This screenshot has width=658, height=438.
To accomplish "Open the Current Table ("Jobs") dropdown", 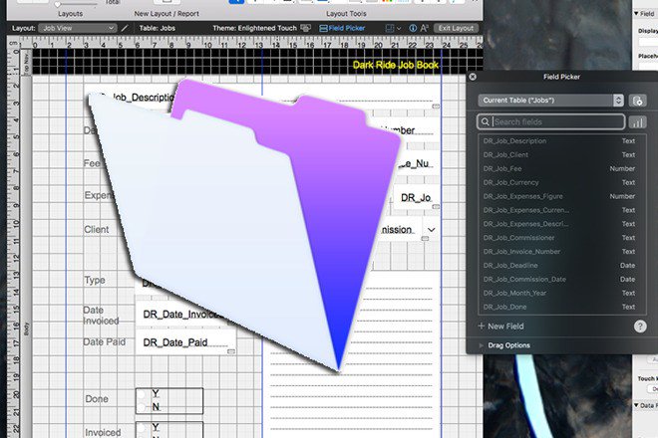I will [x=551, y=101].
